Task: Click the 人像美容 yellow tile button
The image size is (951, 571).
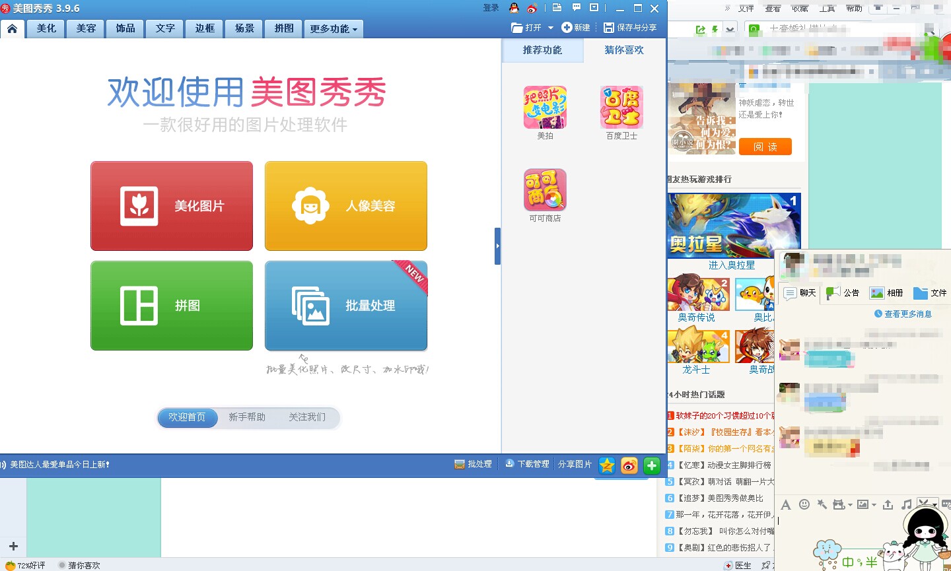Action: [x=346, y=206]
